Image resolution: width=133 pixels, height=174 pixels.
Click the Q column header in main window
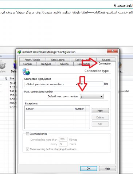[x=6, y=79]
